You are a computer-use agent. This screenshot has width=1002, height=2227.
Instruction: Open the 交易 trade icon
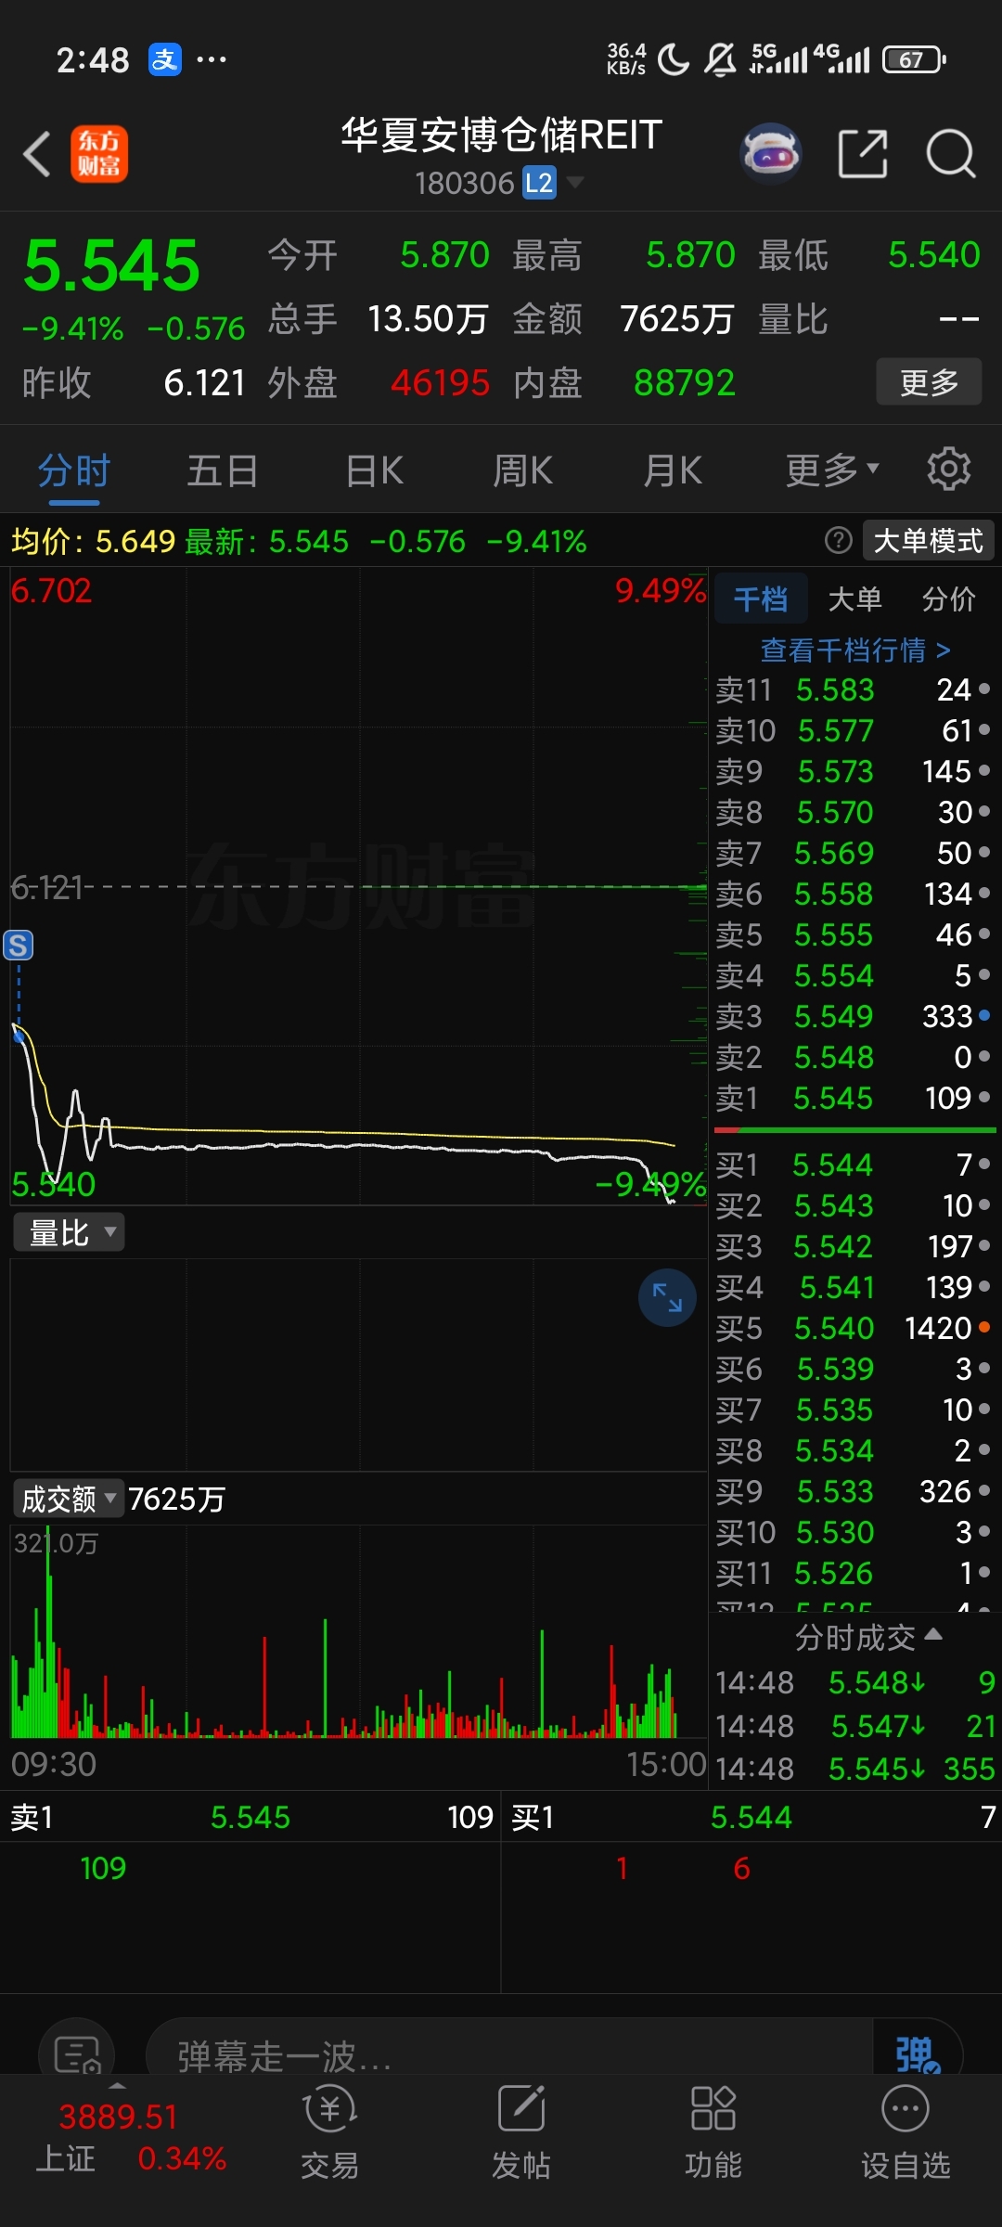[x=329, y=2132]
